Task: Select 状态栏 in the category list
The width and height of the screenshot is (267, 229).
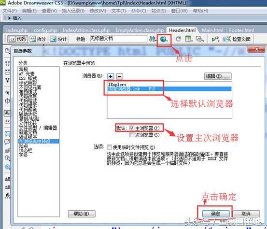Action: click(25, 150)
